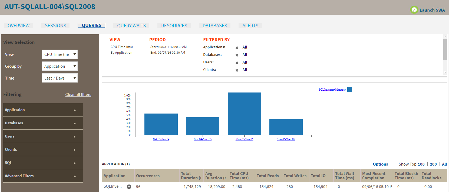The image size is (449, 192).
Task: Open the Options link above the table
Action: pyautogui.click(x=380, y=164)
